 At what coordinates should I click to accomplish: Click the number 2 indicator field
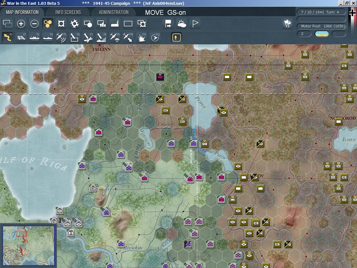(x=304, y=34)
